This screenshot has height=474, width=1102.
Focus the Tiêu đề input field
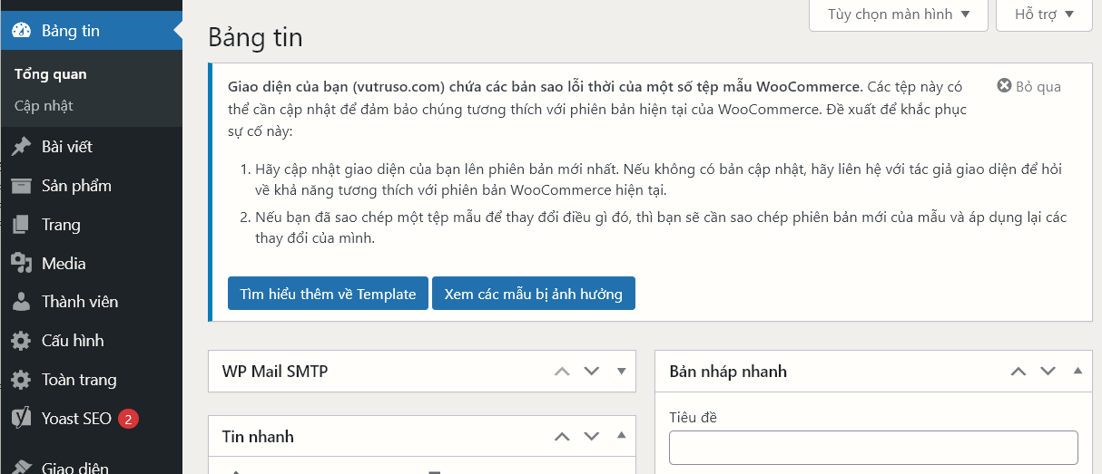click(x=873, y=448)
